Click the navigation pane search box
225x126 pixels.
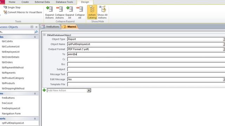[x=17, y=32]
